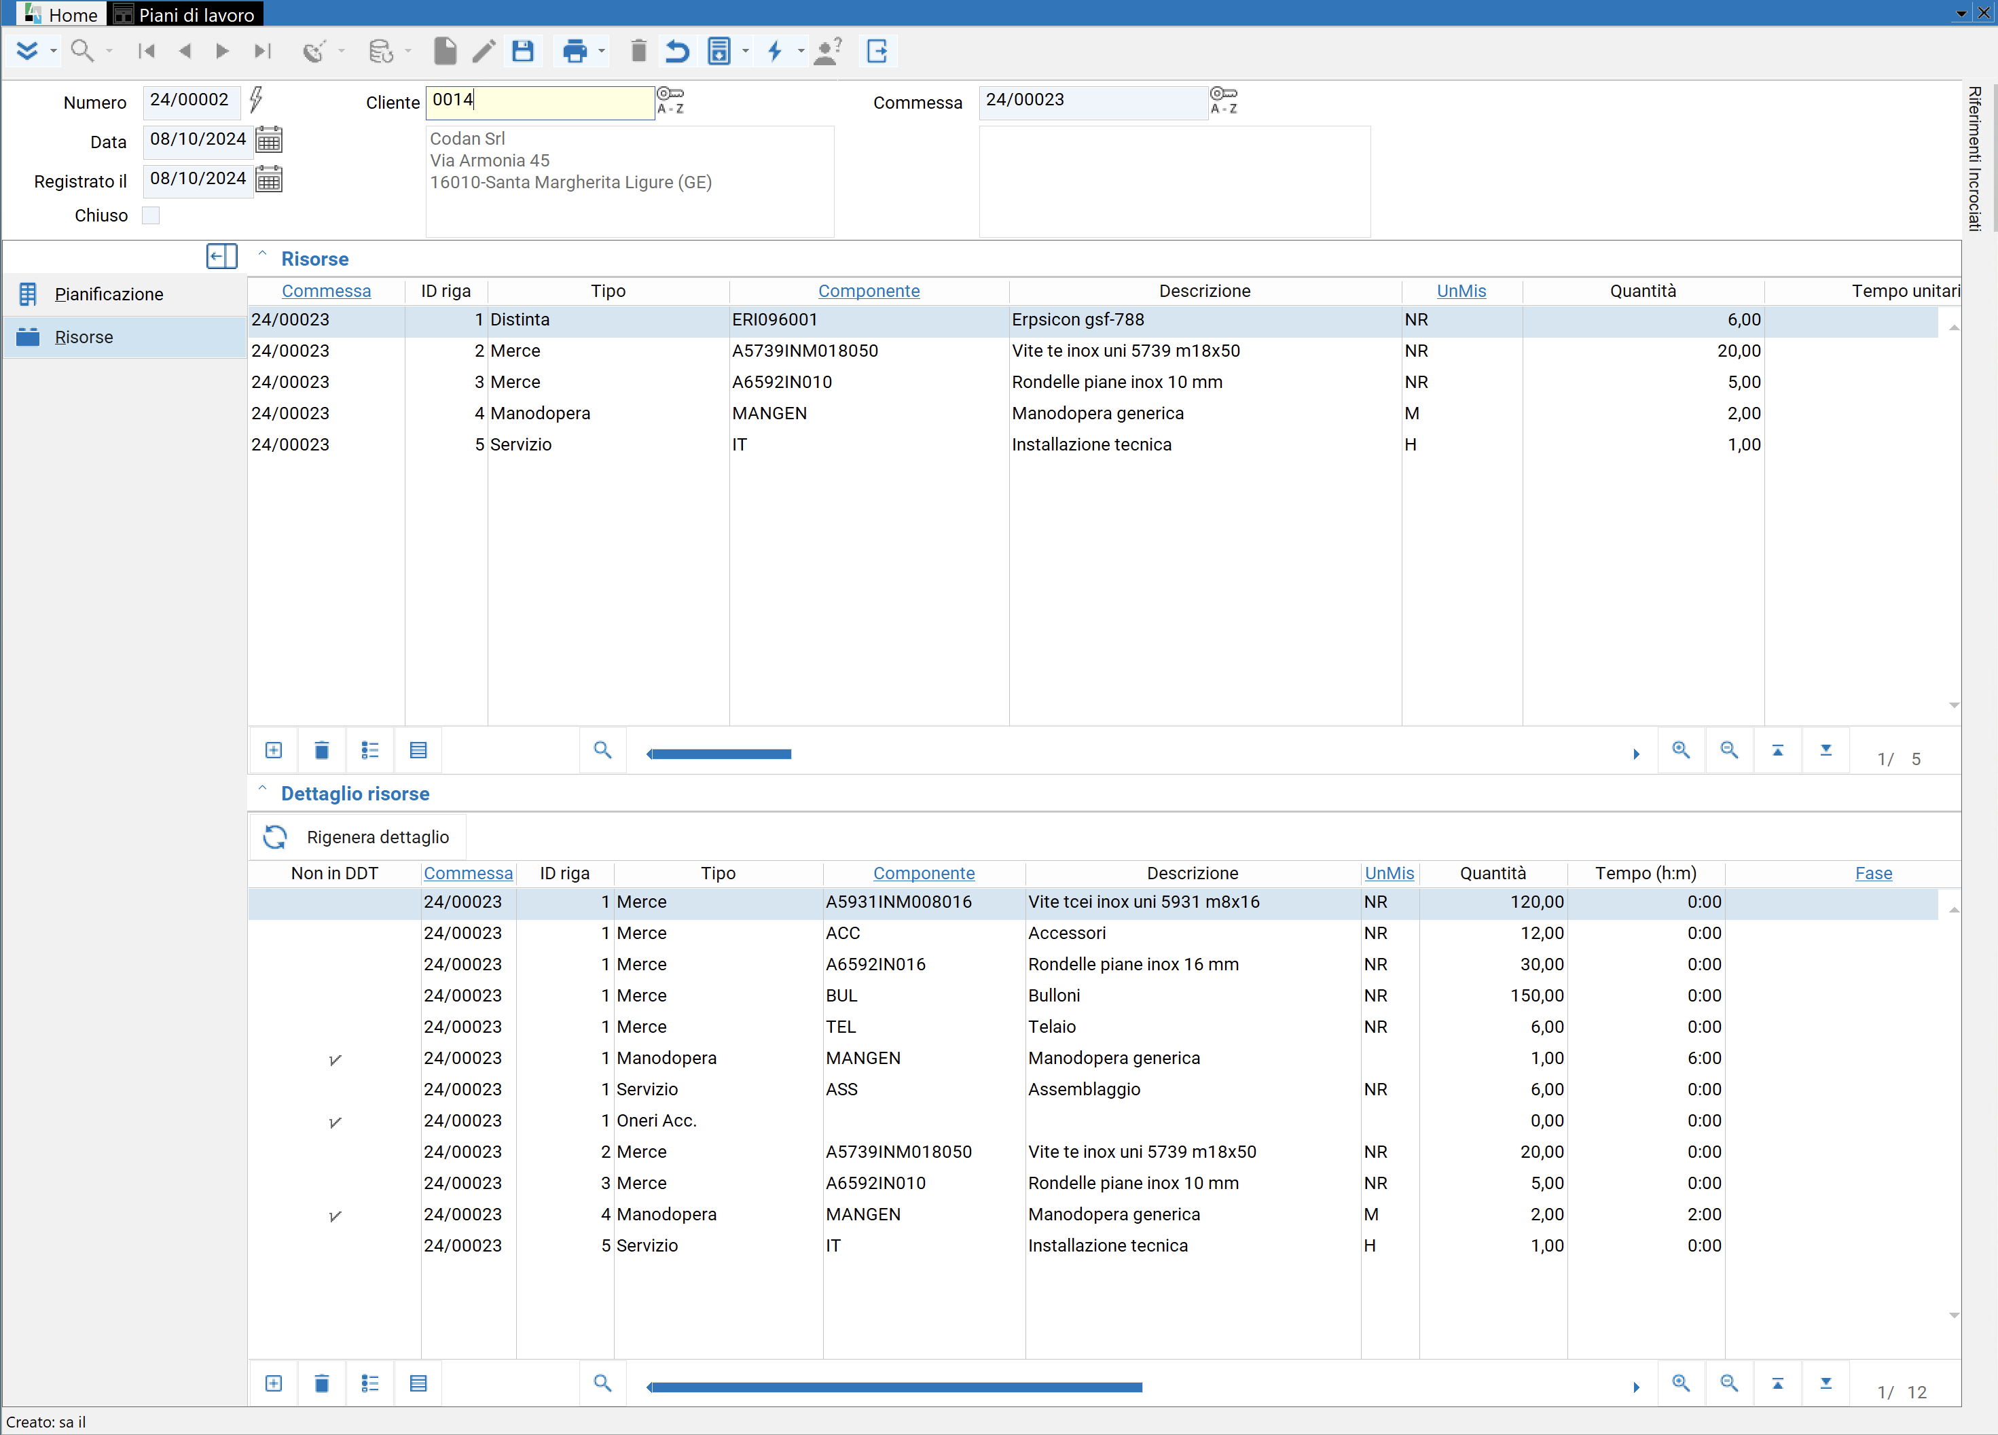Image resolution: width=1998 pixels, height=1435 pixels.
Task: Click into the Cliente input field
Action: 540,102
